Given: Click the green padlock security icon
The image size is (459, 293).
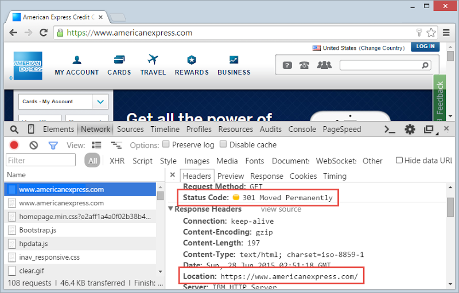Looking at the screenshot, I should tap(60, 33).
